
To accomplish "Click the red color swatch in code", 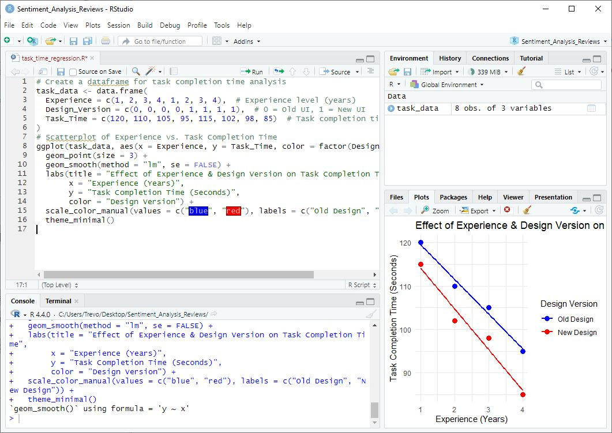I will click(x=234, y=211).
